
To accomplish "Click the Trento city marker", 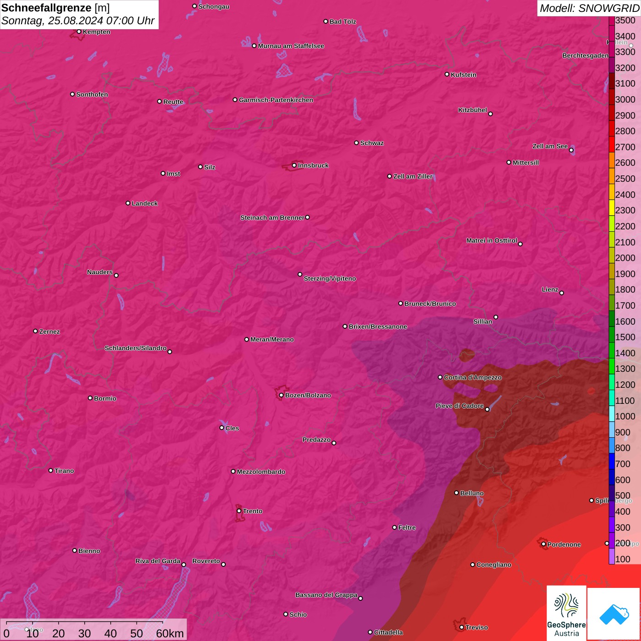I will (x=239, y=511).
